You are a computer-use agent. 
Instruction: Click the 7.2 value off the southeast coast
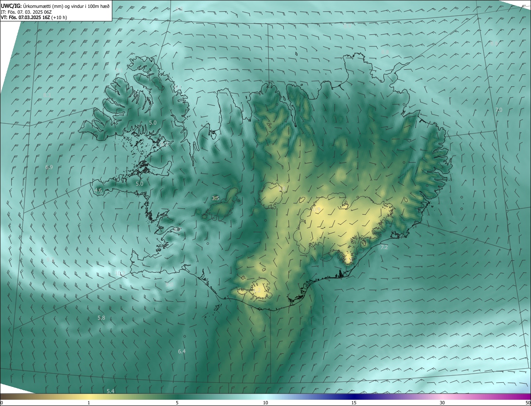tap(384, 247)
